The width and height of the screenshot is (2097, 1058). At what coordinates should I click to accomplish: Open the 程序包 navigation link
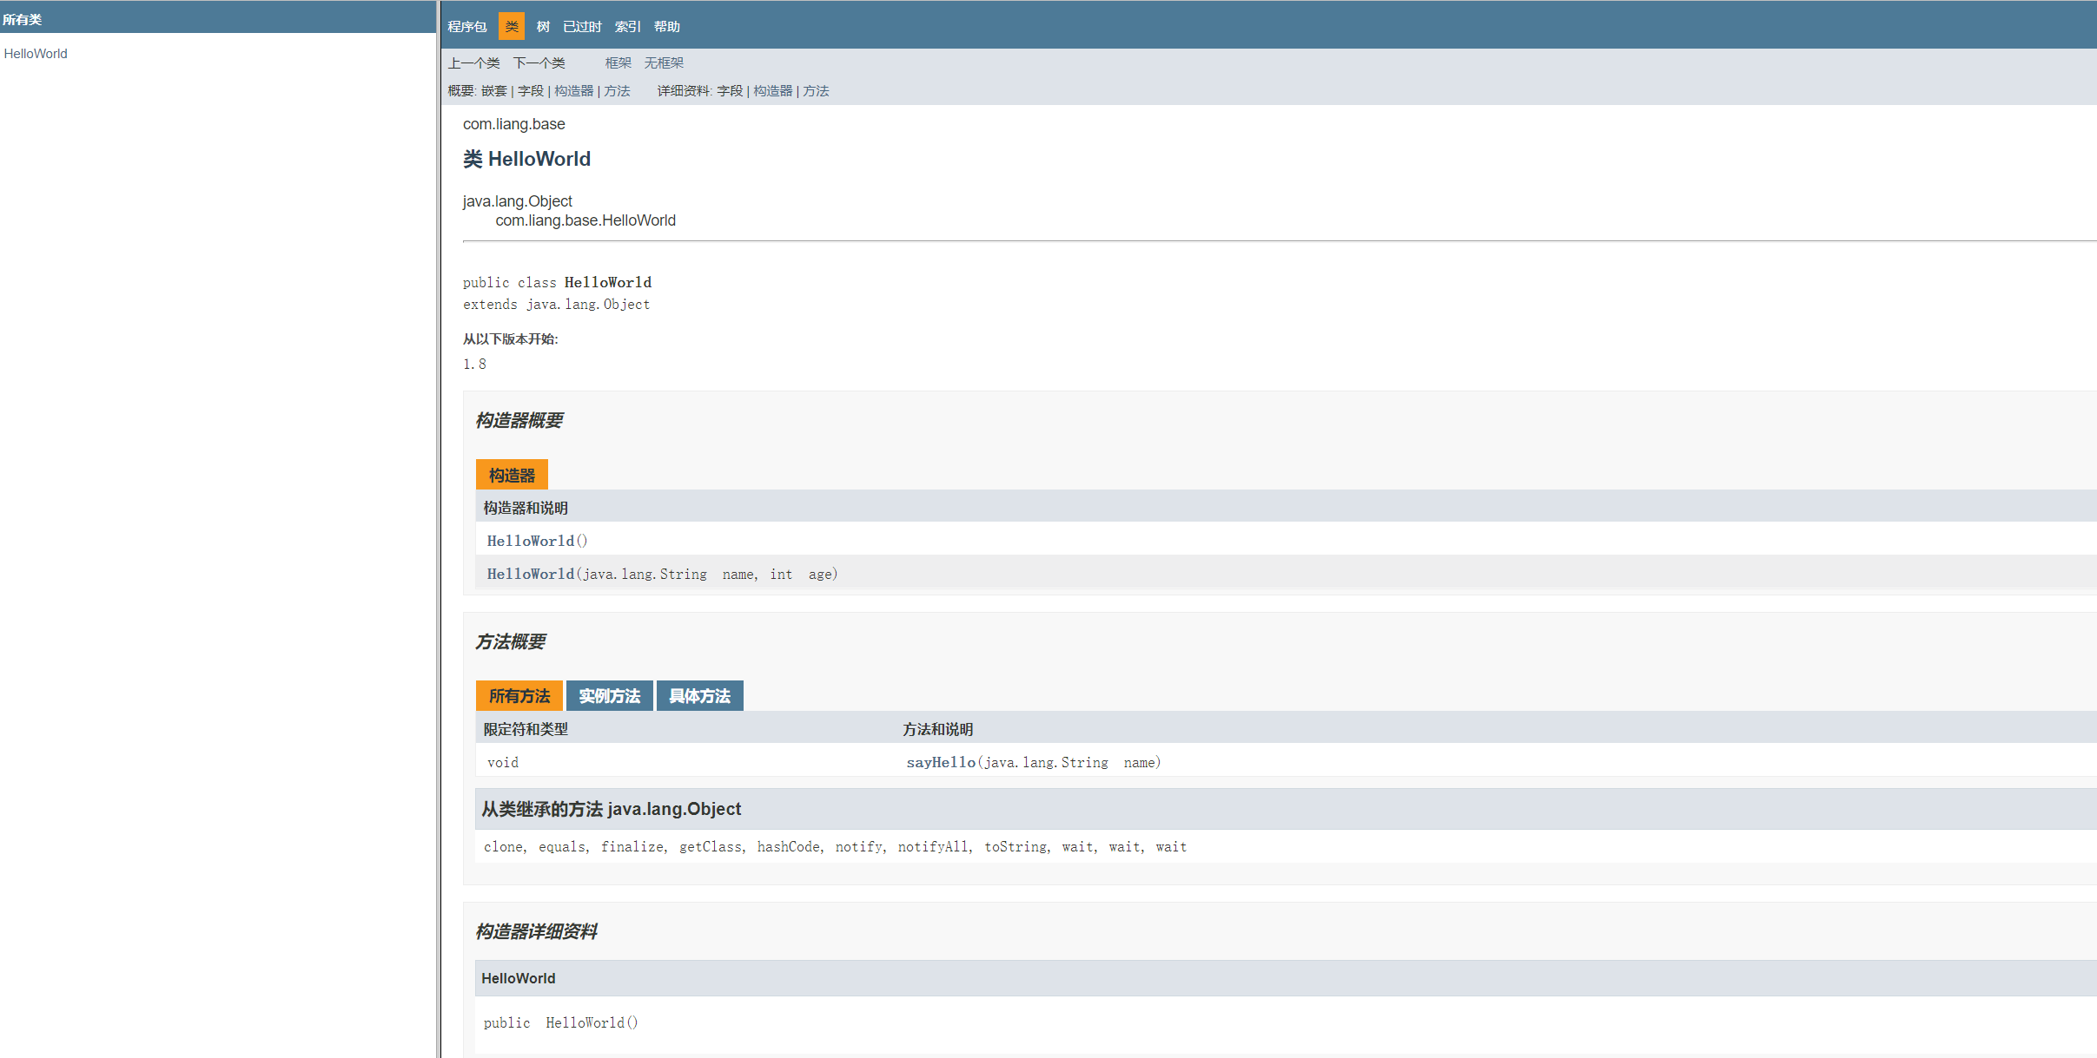click(x=466, y=27)
